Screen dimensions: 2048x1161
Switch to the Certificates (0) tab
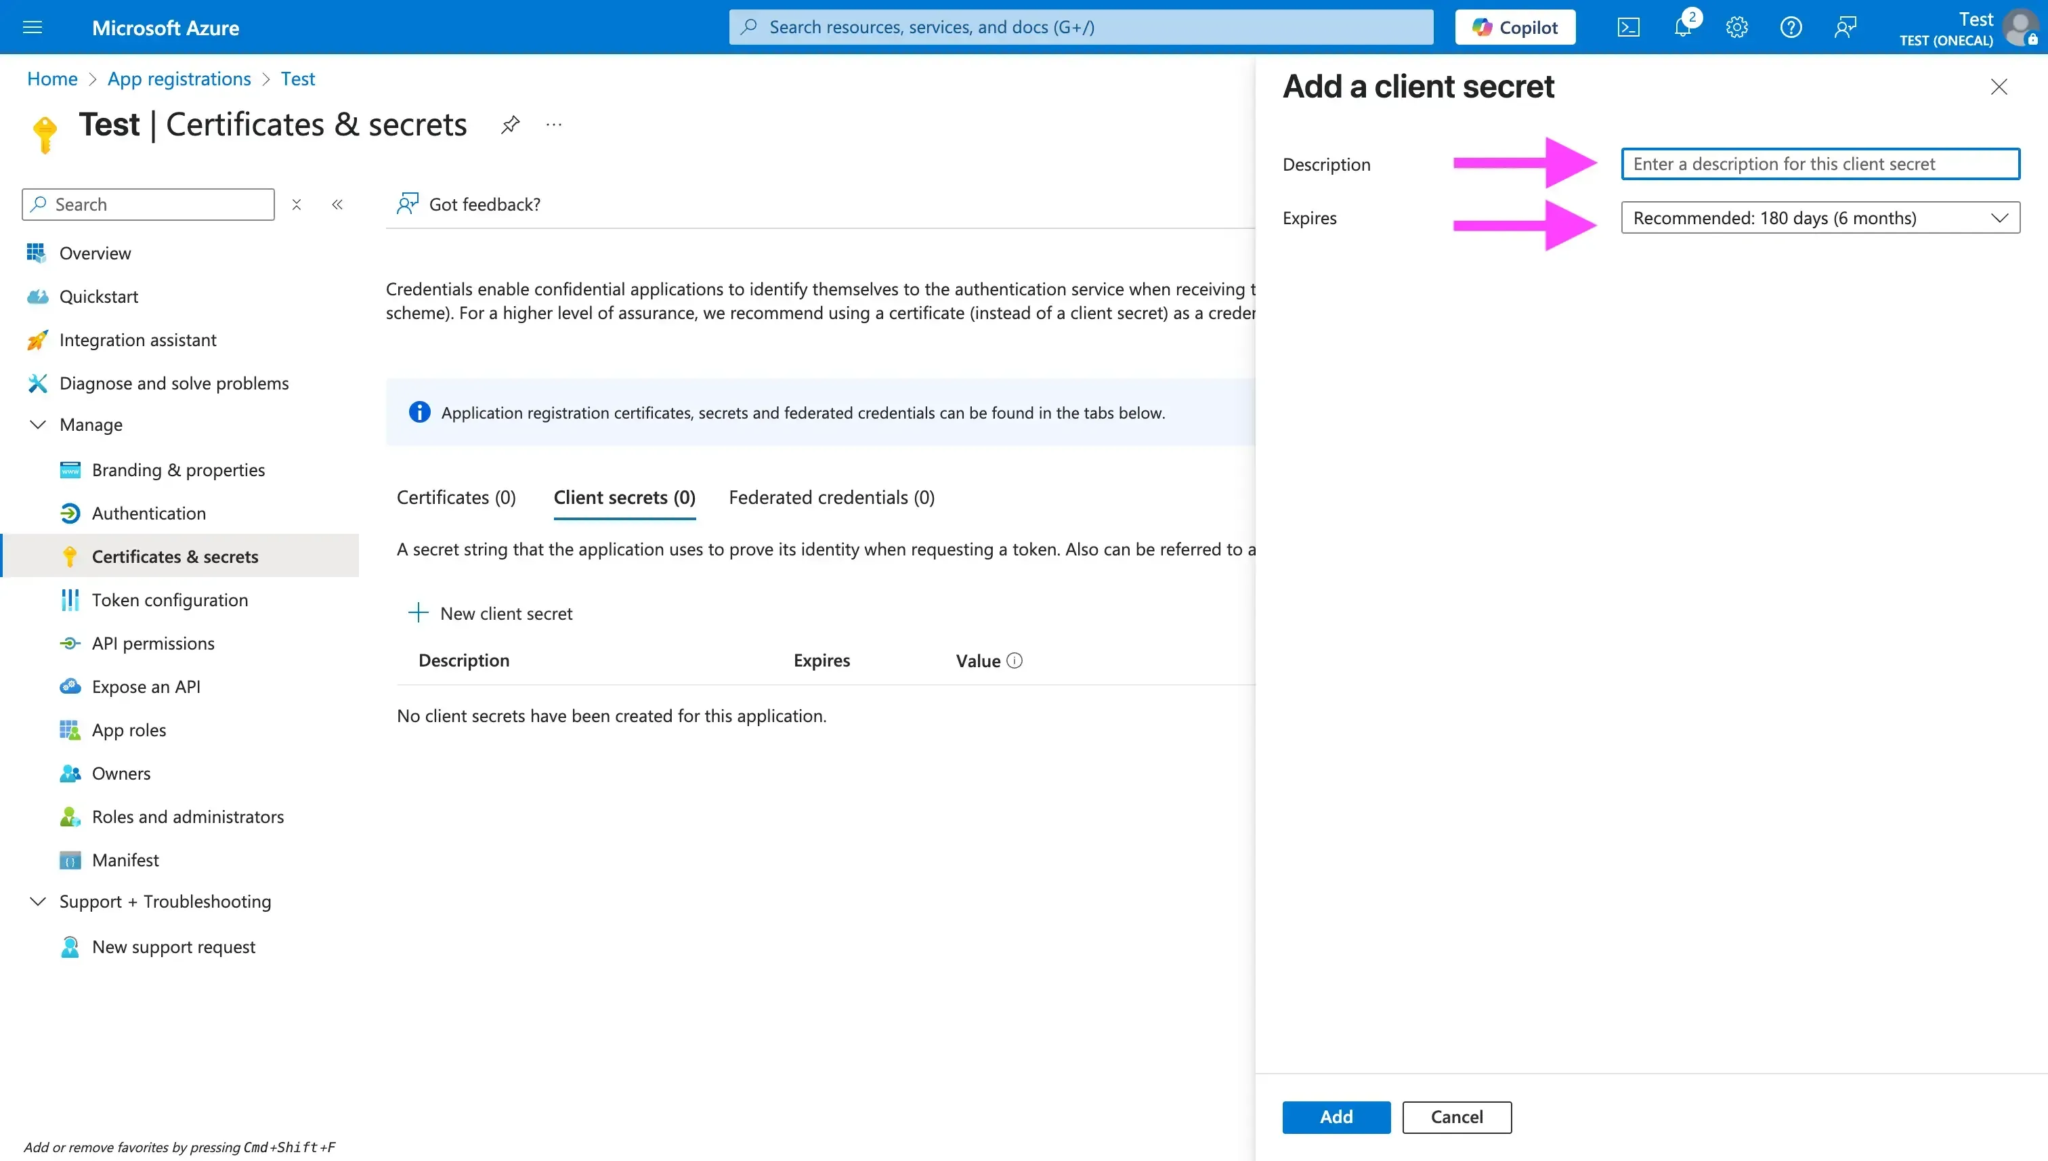pyautogui.click(x=456, y=498)
